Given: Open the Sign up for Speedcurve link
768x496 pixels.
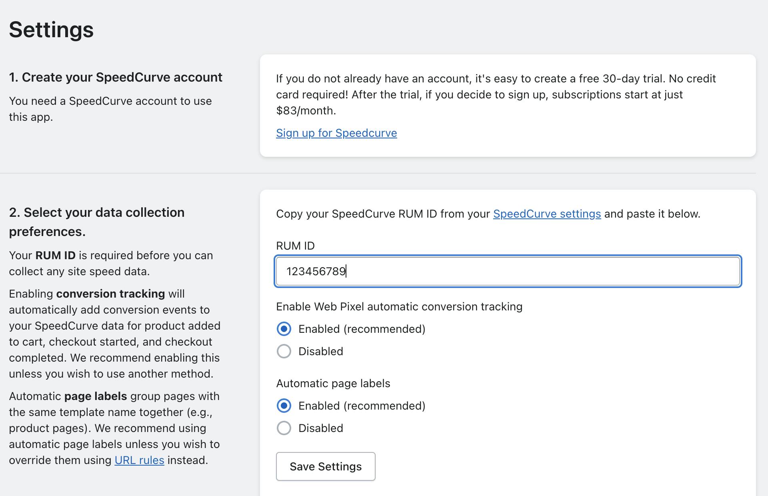Looking at the screenshot, I should pyautogui.click(x=336, y=133).
